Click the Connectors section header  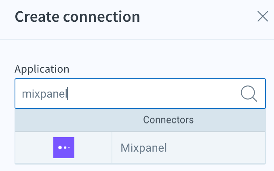pyautogui.click(x=140, y=120)
